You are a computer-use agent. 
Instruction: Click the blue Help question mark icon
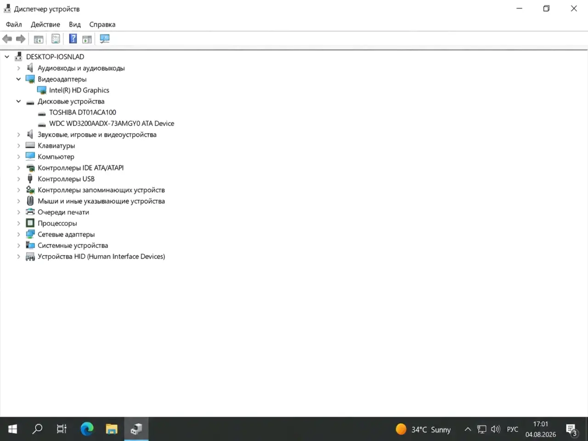pos(73,39)
